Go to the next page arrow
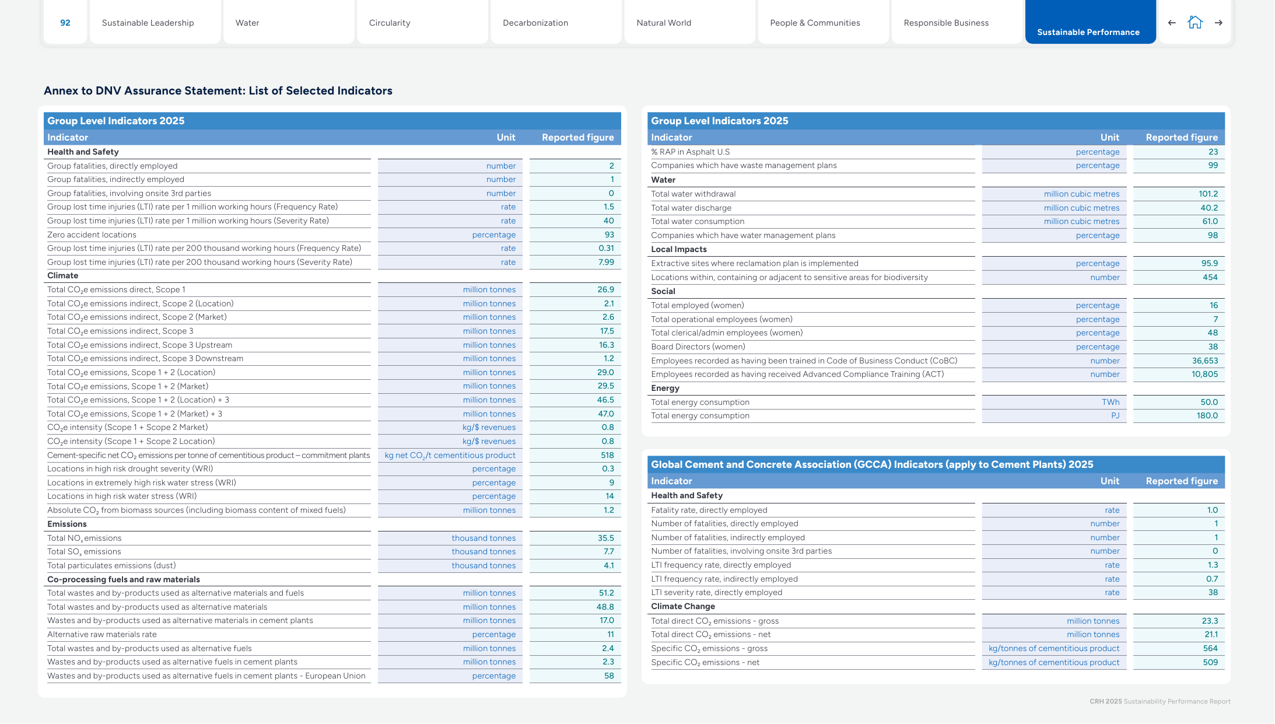Screen dimensions: 1275x724 click(1218, 23)
